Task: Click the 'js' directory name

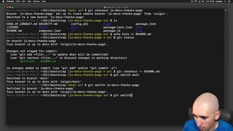Action: point(73,31)
